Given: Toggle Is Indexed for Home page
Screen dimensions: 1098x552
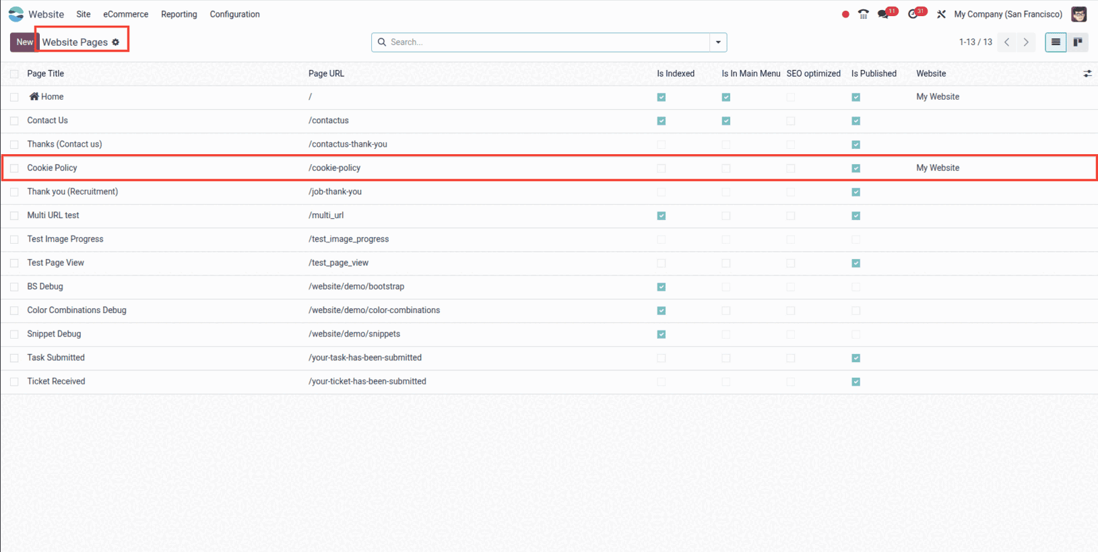Looking at the screenshot, I should 661,98.
